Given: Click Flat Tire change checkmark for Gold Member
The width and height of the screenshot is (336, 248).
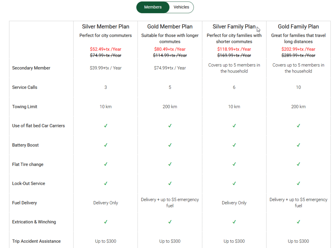Looking at the screenshot, I should pyautogui.click(x=170, y=164).
